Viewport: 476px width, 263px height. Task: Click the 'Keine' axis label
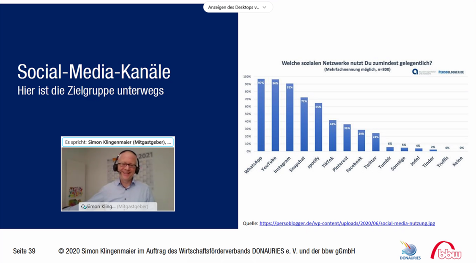coord(457,161)
